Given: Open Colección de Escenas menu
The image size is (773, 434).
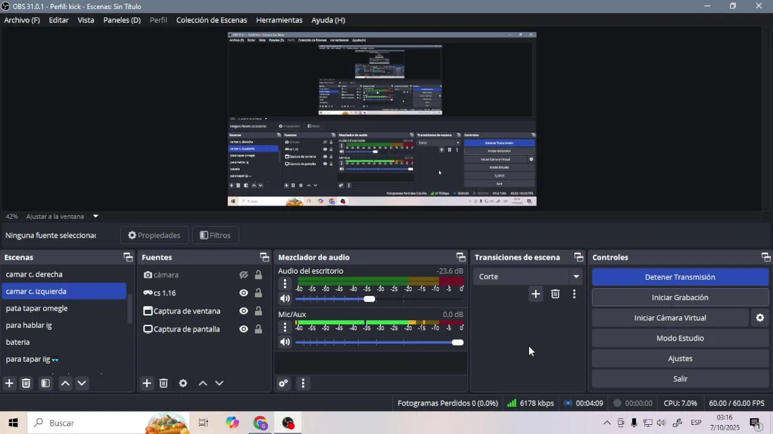Looking at the screenshot, I should 211,20.
